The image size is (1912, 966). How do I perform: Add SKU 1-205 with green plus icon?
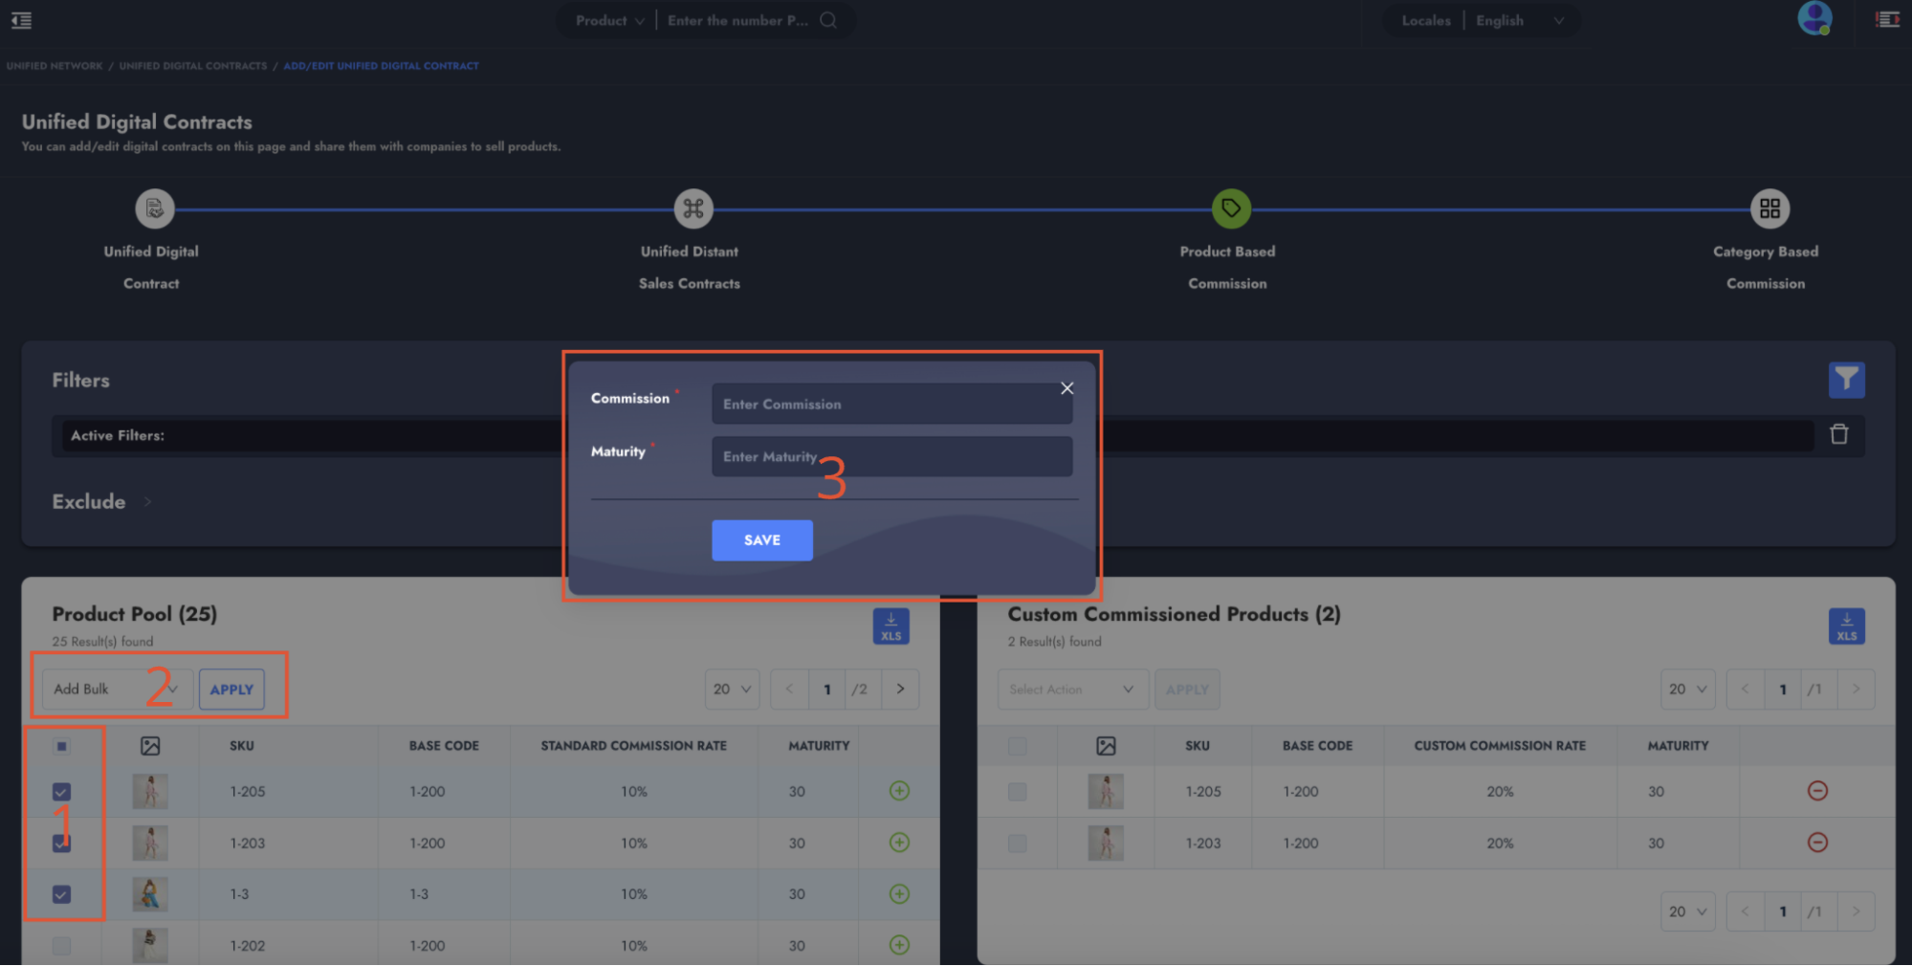[x=899, y=791]
